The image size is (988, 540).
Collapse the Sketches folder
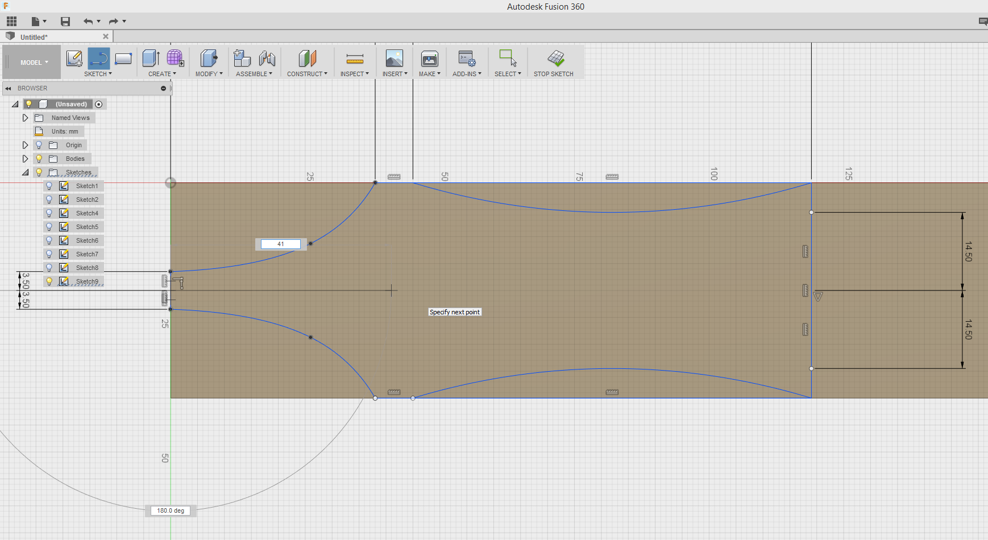[x=25, y=172]
